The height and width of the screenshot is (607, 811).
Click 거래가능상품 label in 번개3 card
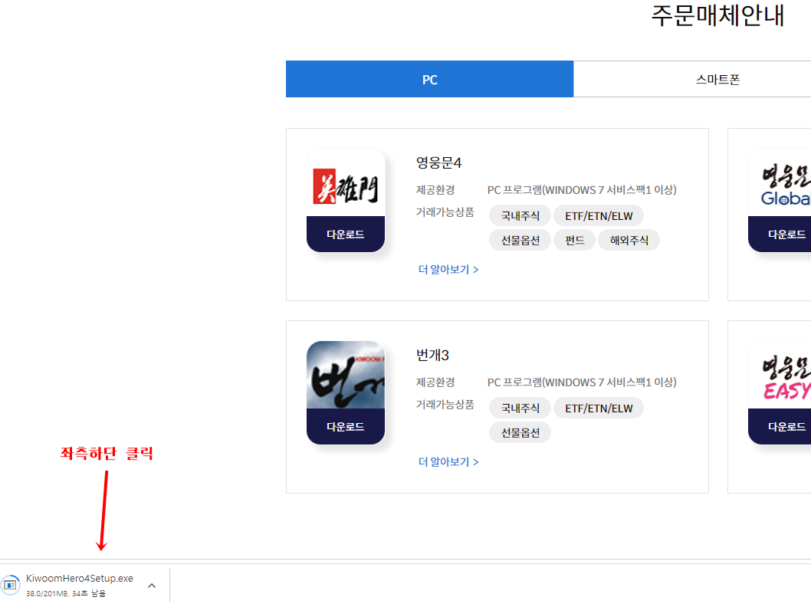click(445, 405)
